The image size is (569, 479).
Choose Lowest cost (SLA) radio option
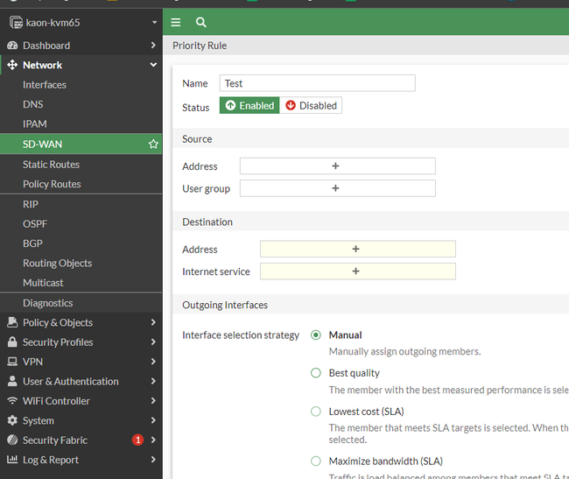(x=316, y=412)
